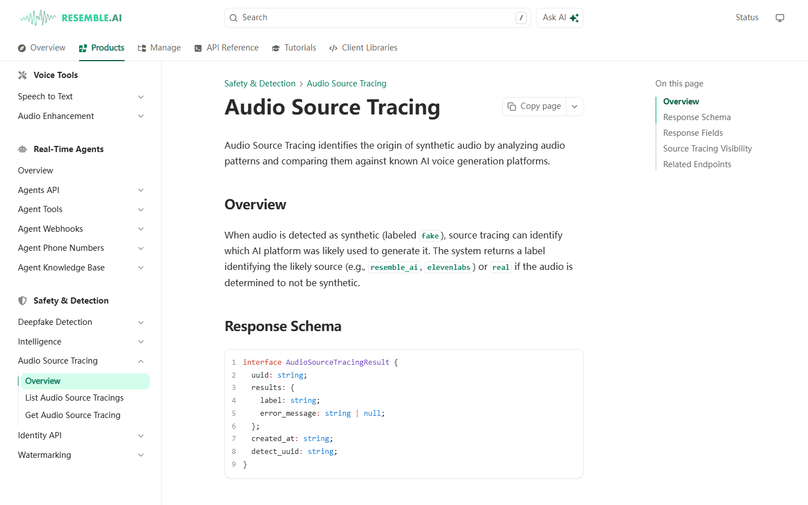This screenshot has height=505, width=808.
Task: Click the Voice Tools wrench icon
Action: [x=22, y=75]
